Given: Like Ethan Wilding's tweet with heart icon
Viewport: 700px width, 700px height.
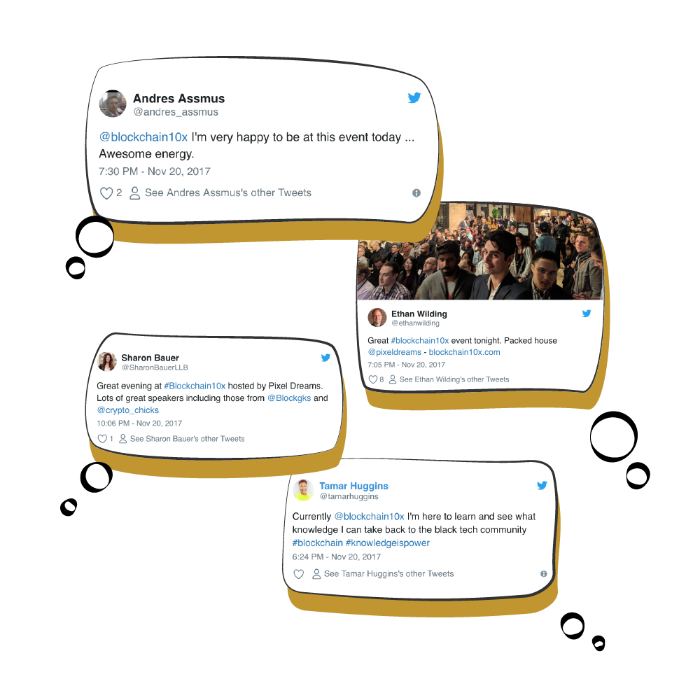Looking at the screenshot, I should tap(373, 379).
